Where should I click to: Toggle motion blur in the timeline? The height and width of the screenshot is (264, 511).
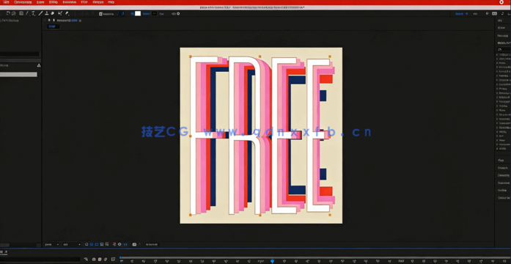click(x=105, y=259)
